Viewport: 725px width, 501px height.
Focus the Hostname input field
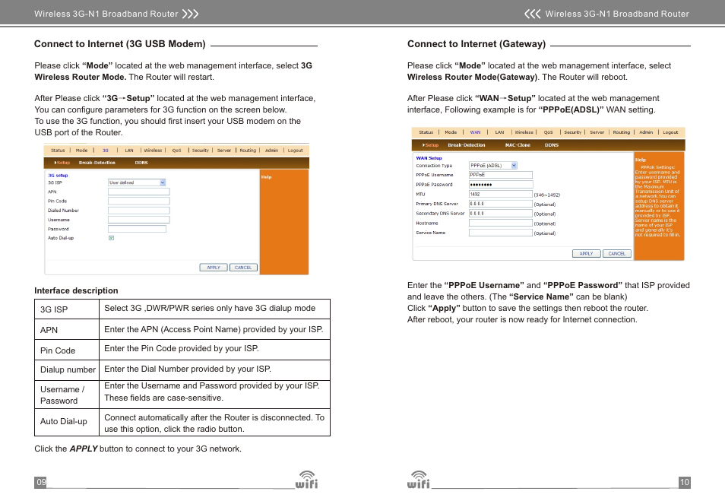501,223
